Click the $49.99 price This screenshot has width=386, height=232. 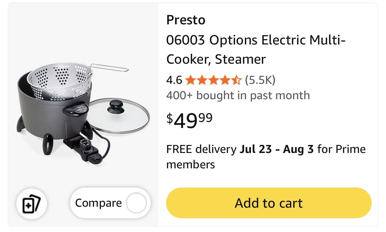pos(189,121)
